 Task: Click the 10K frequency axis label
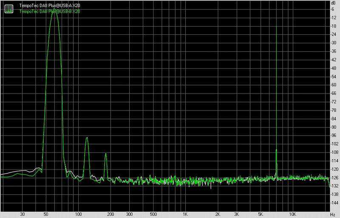click(x=292, y=214)
